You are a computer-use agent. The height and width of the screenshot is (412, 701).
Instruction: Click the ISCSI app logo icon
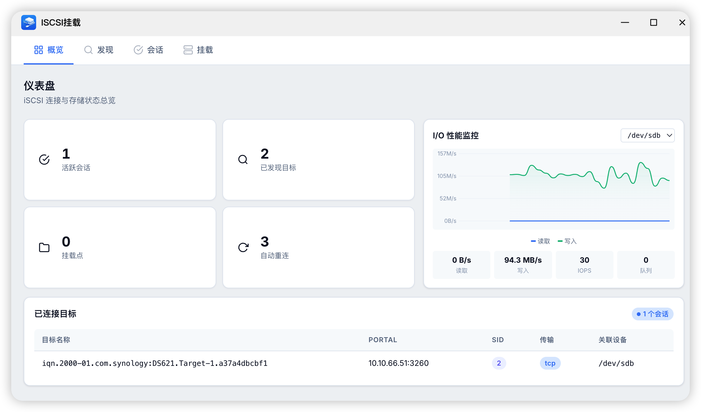[29, 22]
